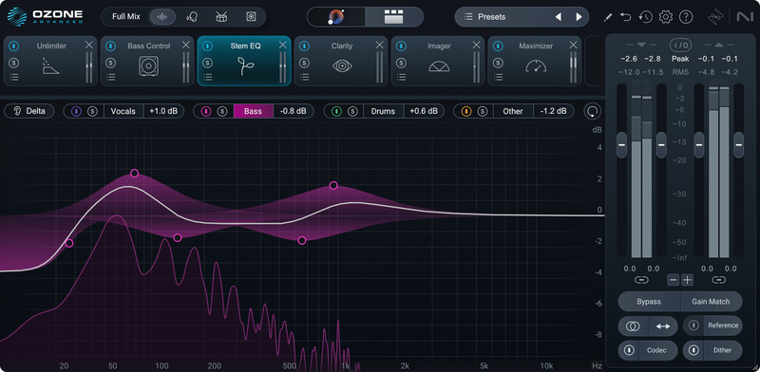Toggle Imager module power
760x372 pixels.
401,46
